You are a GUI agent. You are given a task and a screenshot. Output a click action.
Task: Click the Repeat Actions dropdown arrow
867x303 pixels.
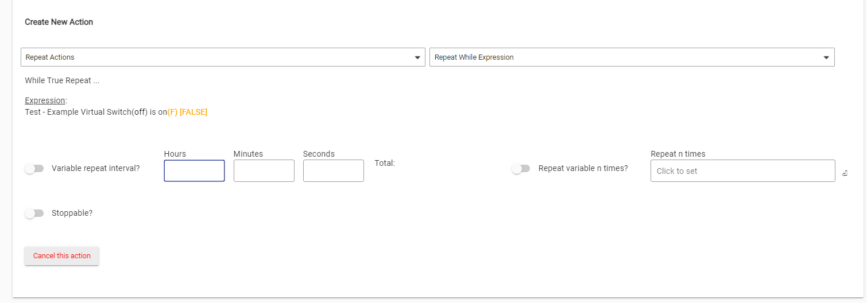pos(417,57)
